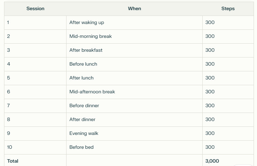
Task: Click the Evening walk cell
Action: point(134,134)
